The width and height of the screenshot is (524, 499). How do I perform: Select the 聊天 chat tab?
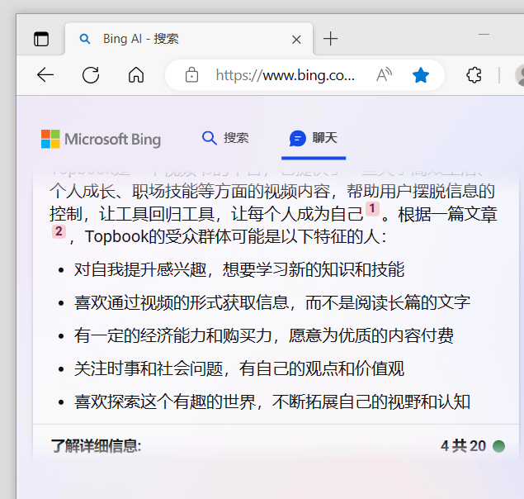(x=314, y=138)
